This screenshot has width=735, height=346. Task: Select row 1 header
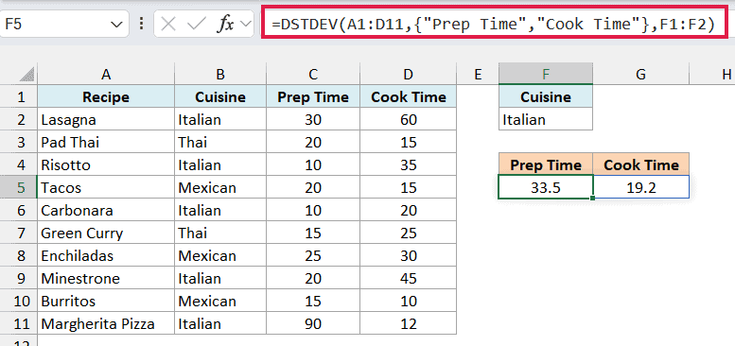point(19,97)
